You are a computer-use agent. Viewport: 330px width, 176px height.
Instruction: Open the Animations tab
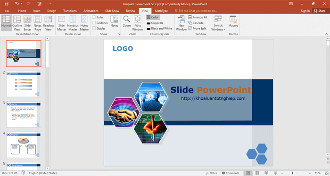coord(91,11)
